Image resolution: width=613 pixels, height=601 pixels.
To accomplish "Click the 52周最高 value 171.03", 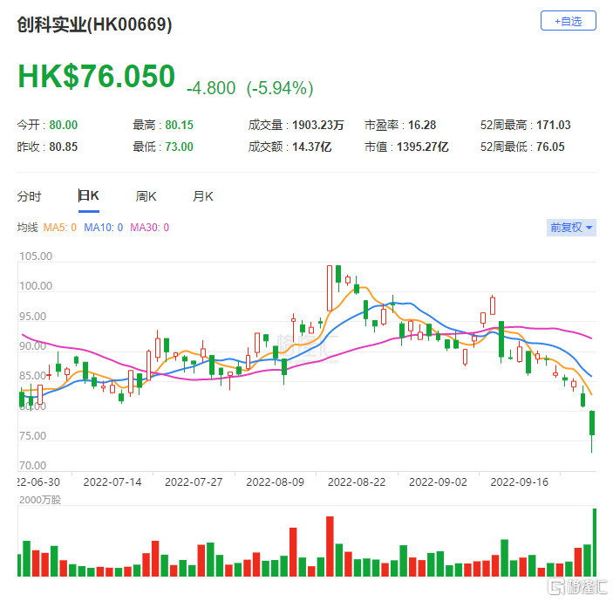I will (554, 125).
